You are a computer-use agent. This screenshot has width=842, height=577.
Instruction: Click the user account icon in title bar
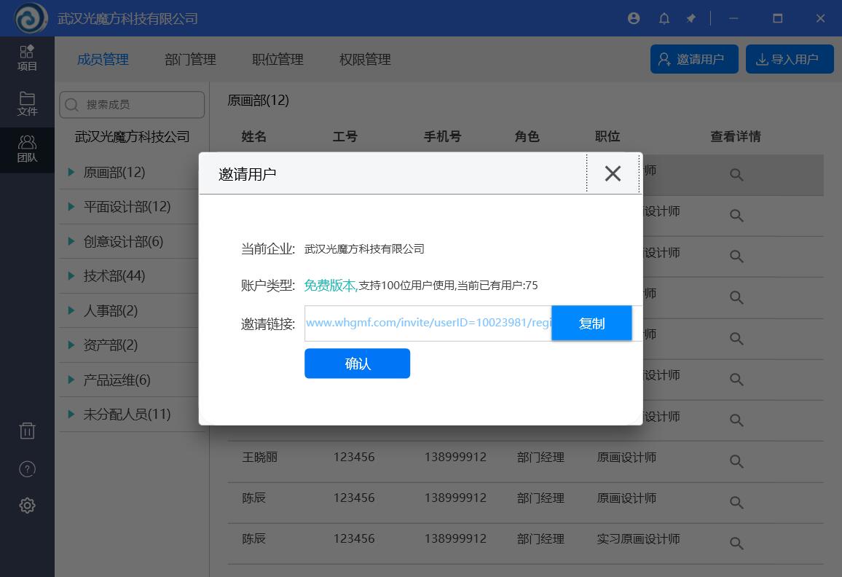pos(634,18)
